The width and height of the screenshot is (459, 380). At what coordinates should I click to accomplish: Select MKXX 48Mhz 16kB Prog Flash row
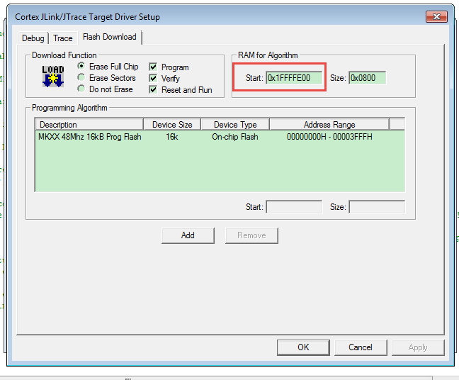coord(220,137)
